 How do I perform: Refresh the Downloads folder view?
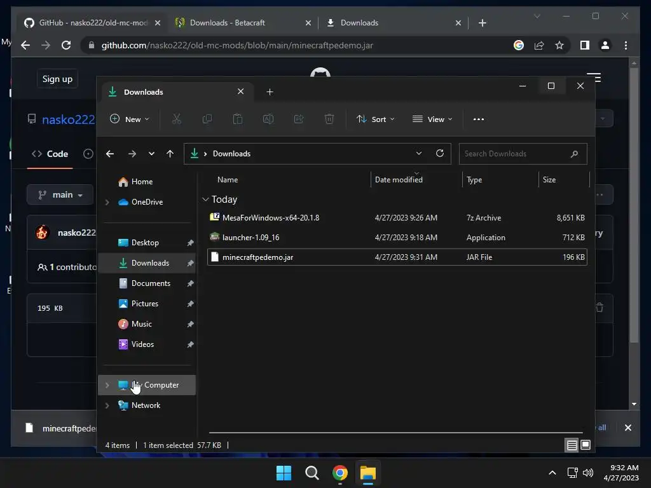440,153
